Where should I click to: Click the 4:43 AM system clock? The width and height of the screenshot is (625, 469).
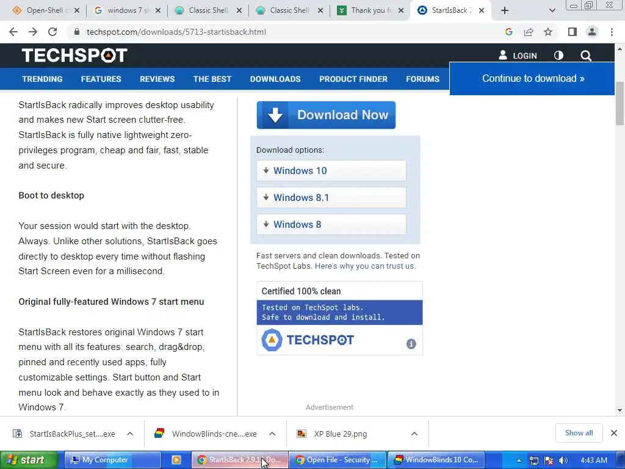[594, 460]
